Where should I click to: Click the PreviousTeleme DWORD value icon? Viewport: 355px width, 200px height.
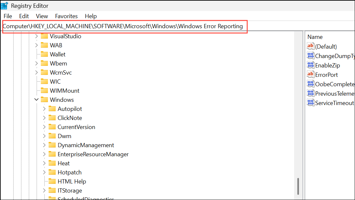click(310, 93)
